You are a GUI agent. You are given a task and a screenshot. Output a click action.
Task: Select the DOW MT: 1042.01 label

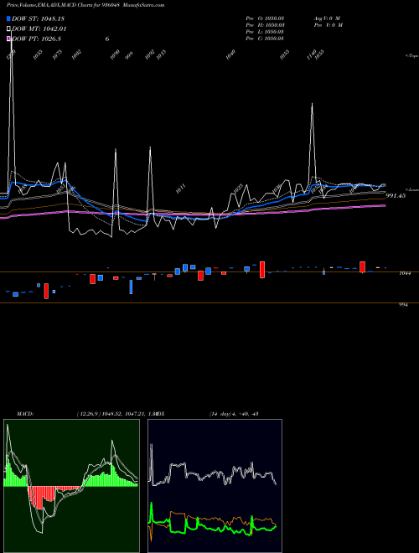coord(39,28)
